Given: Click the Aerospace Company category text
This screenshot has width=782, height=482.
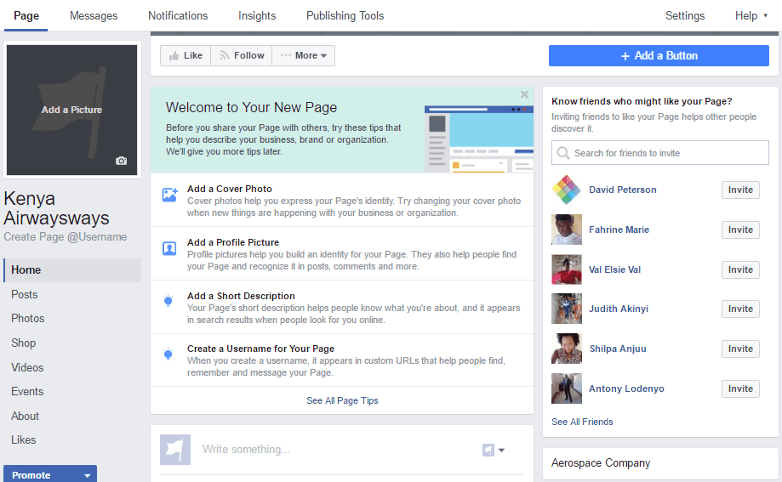Looking at the screenshot, I should (601, 463).
